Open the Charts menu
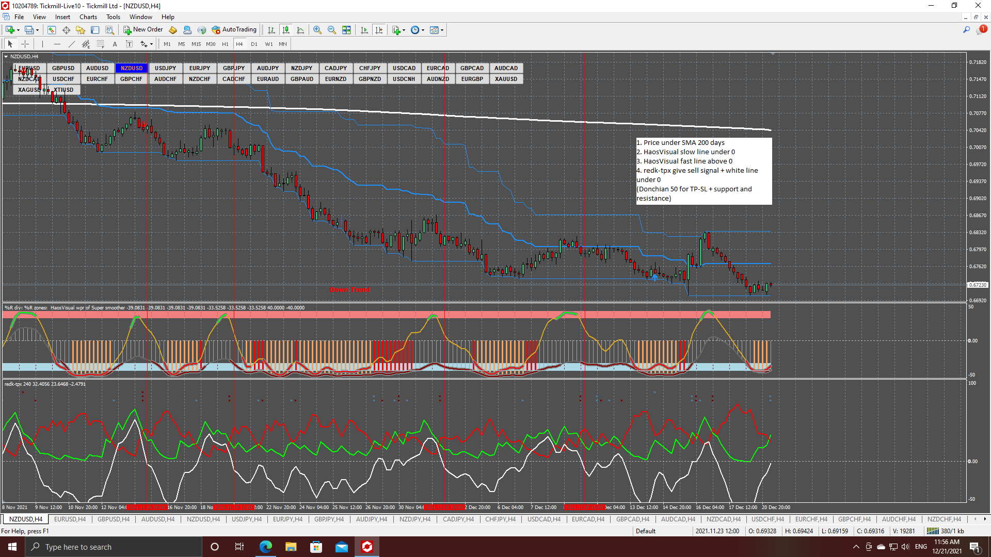 coord(88,17)
